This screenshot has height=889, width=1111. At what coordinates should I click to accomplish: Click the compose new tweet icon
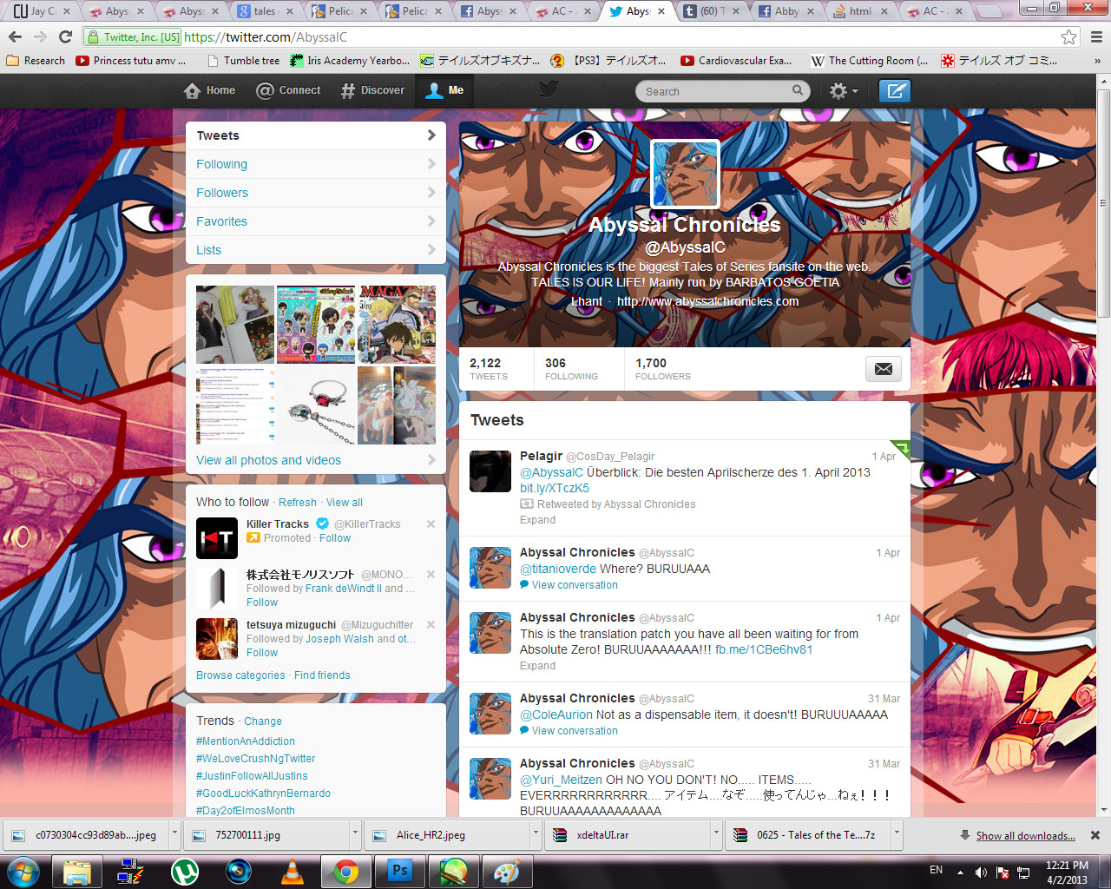pyautogui.click(x=894, y=90)
